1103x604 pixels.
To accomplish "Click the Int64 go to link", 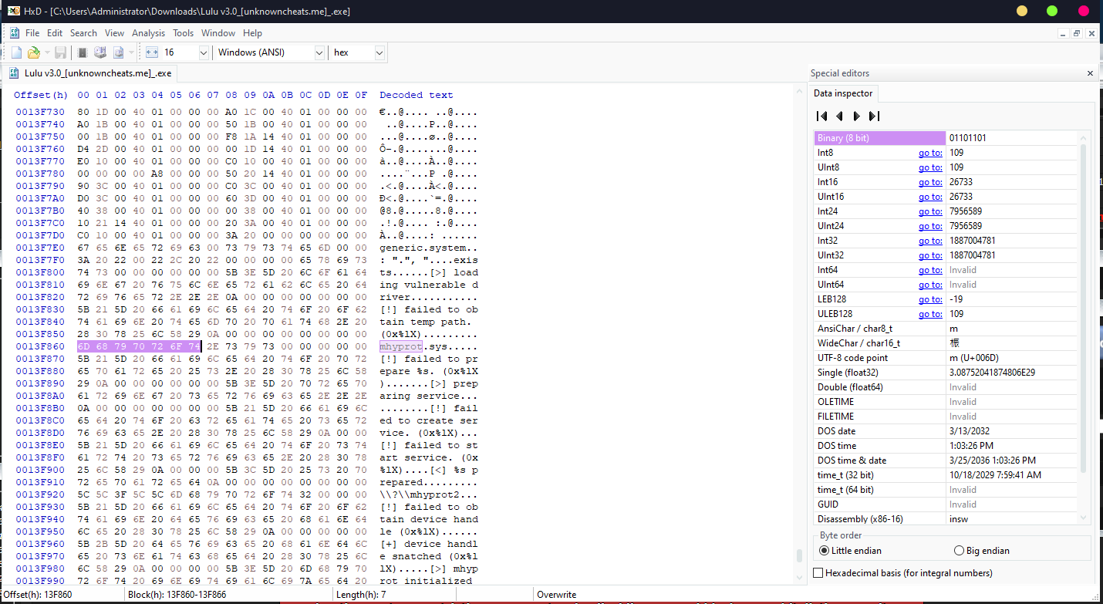I will [930, 270].
